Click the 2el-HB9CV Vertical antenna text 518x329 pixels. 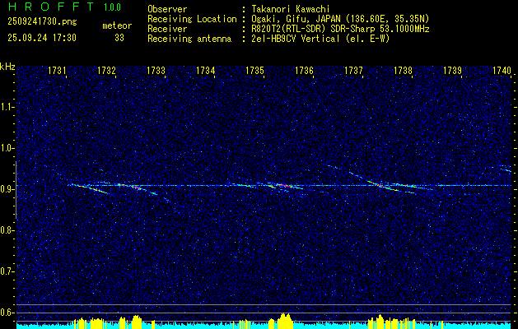[x=320, y=39]
